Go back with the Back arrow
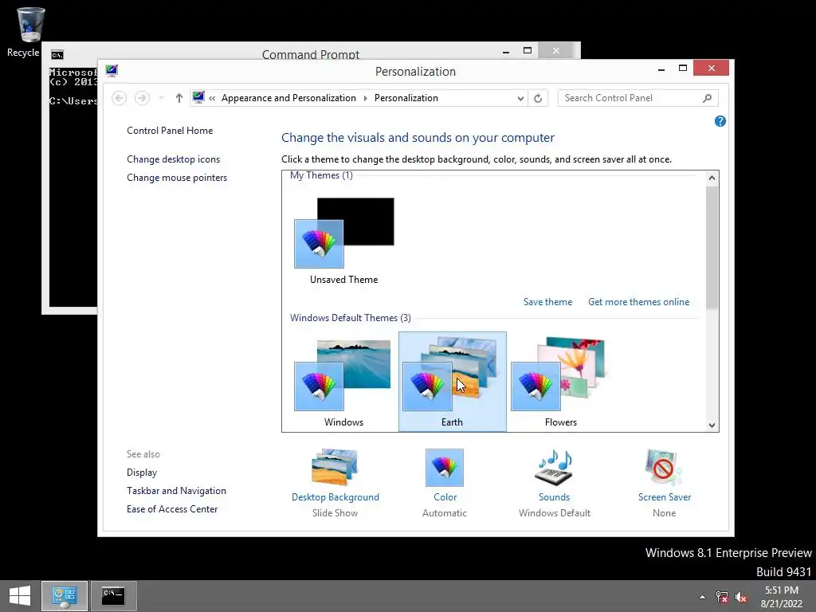Viewport: 816px width, 612px height. click(120, 98)
